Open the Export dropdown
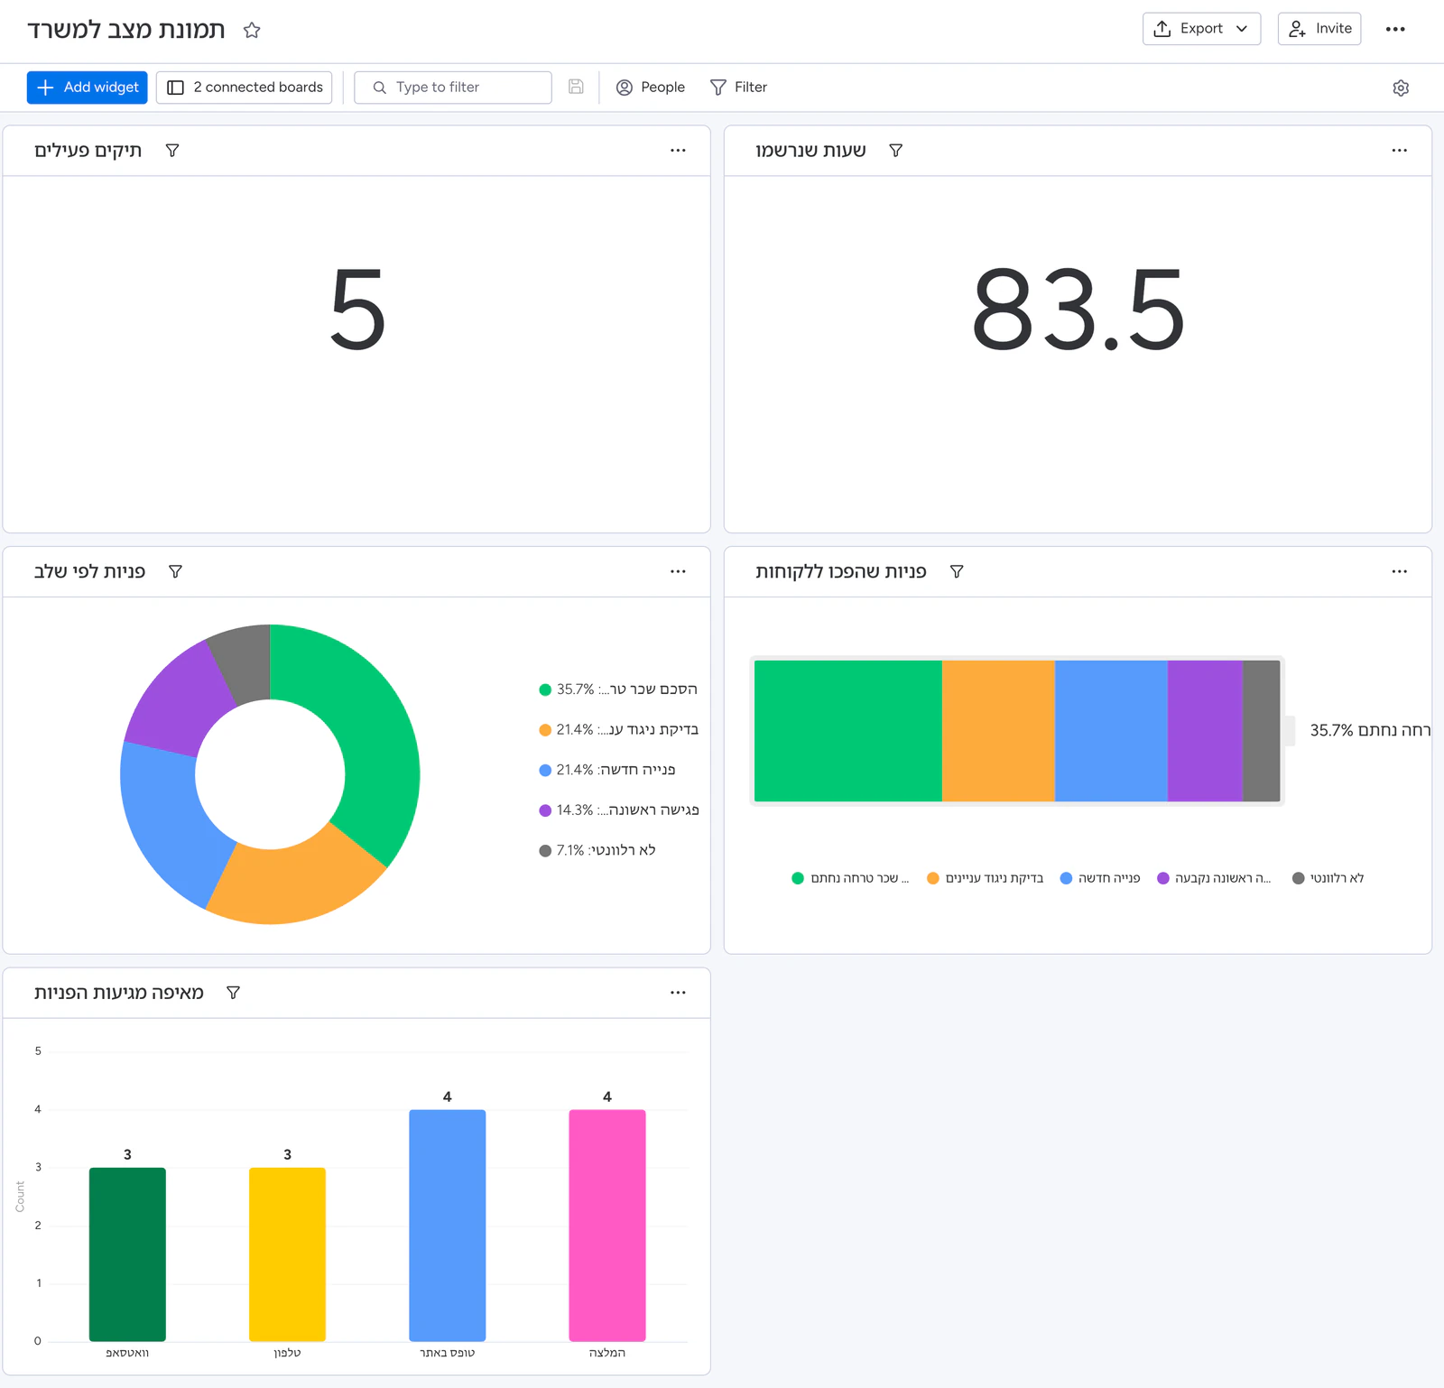This screenshot has height=1388, width=1444. [1201, 29]
